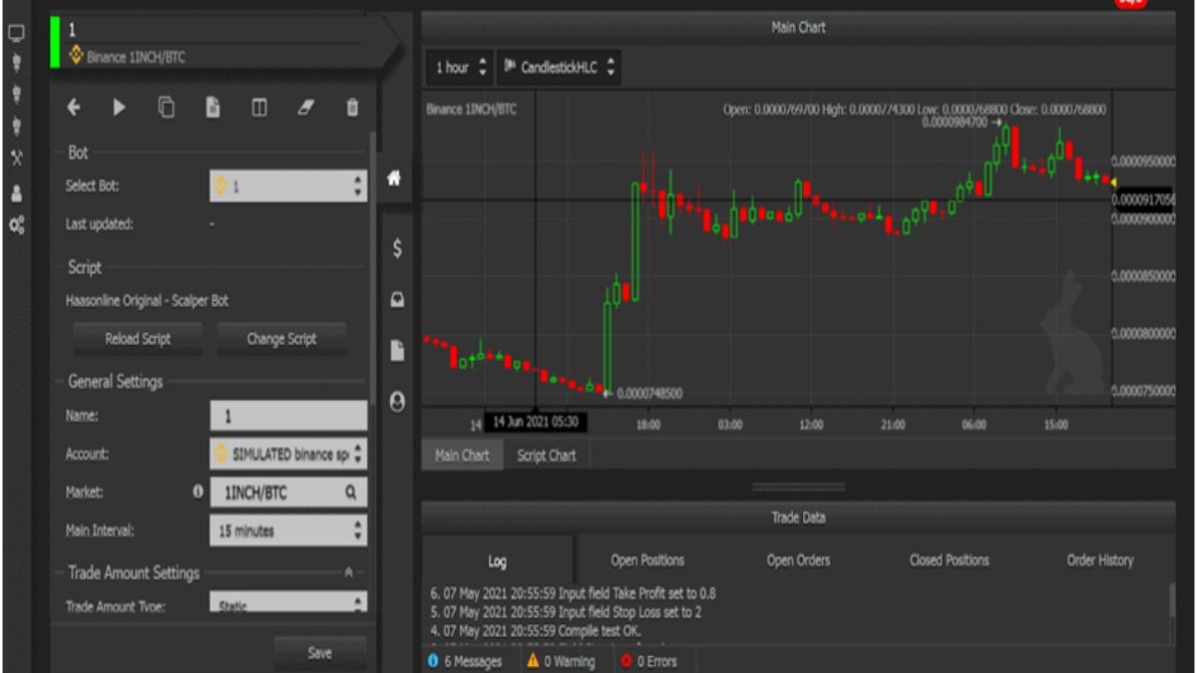The width and height of the screenshot is (1197, 673).
Task: Click the Binance logo in bot header
Action: coord(75,57)
